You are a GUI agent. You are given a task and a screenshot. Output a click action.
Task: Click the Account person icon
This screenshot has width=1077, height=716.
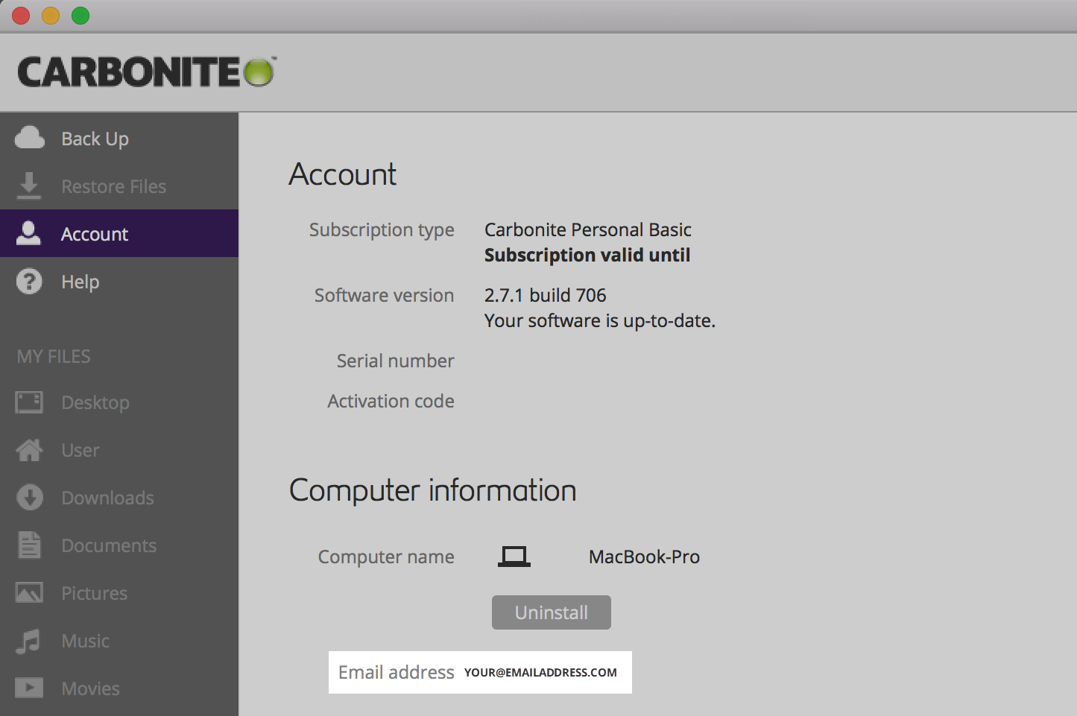(x=29, y=233)
